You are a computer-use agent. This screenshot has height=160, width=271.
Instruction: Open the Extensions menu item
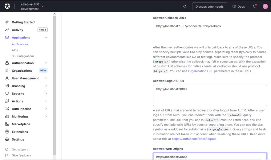(20, 132)
